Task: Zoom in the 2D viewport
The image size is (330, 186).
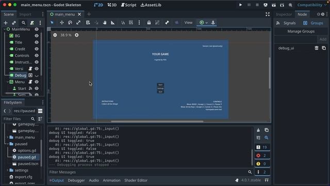Action: click(x=77, y=35)
